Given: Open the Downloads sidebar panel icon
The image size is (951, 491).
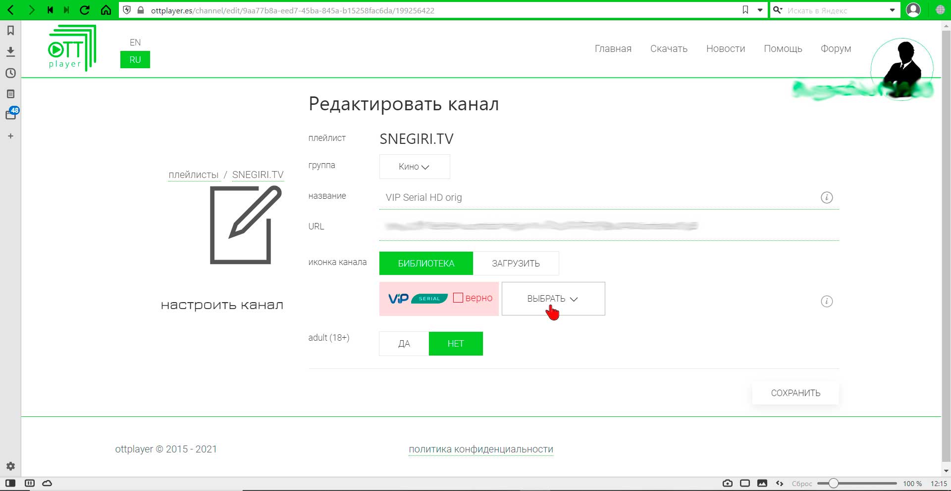Looking at the screenshot, I should tap(10, 51).
